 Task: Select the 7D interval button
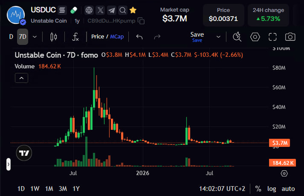[x=22, y=37]
